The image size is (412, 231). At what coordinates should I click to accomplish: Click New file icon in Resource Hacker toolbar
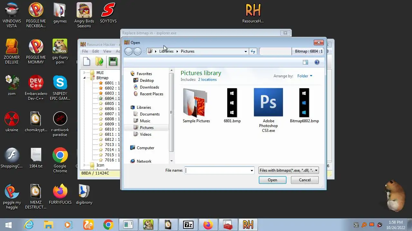(87, 61)
